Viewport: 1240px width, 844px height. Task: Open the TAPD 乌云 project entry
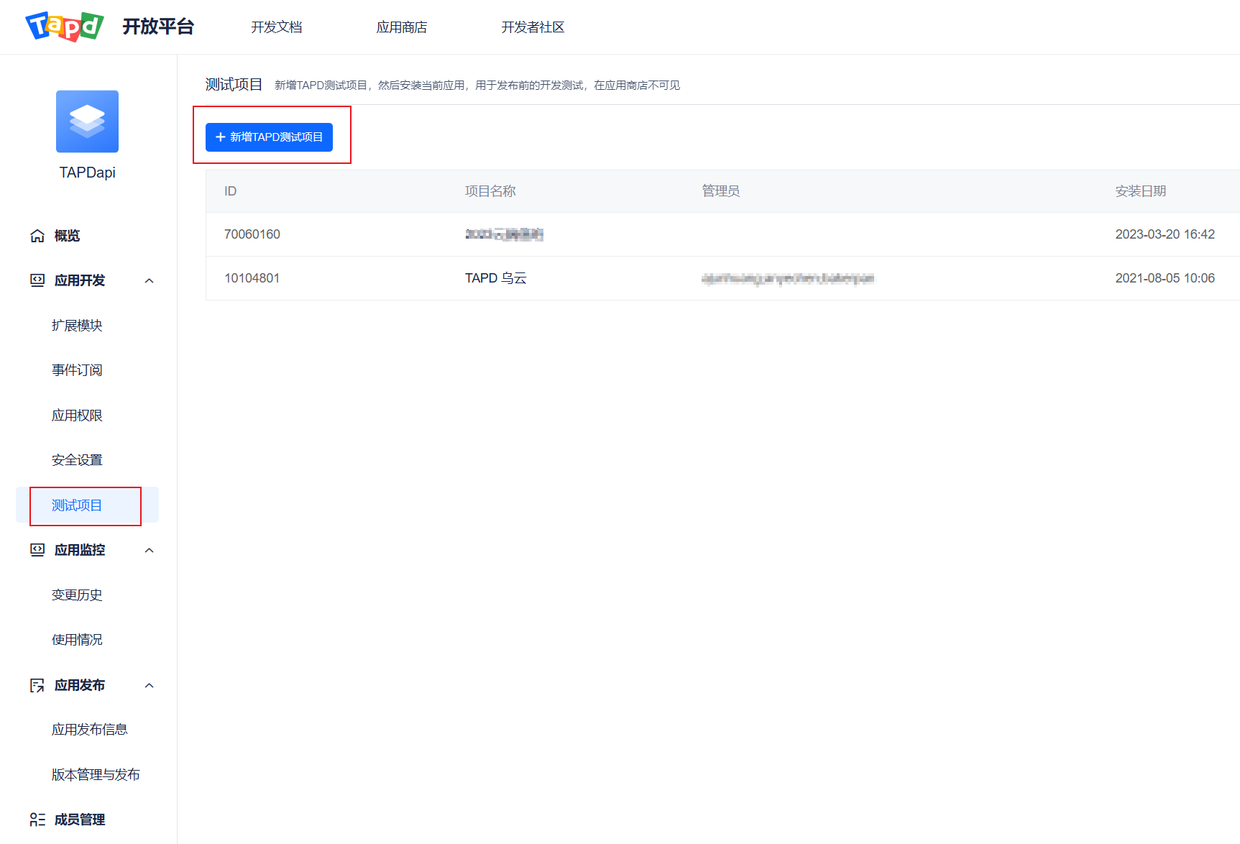pyautogui.click(x=495, y=278)
